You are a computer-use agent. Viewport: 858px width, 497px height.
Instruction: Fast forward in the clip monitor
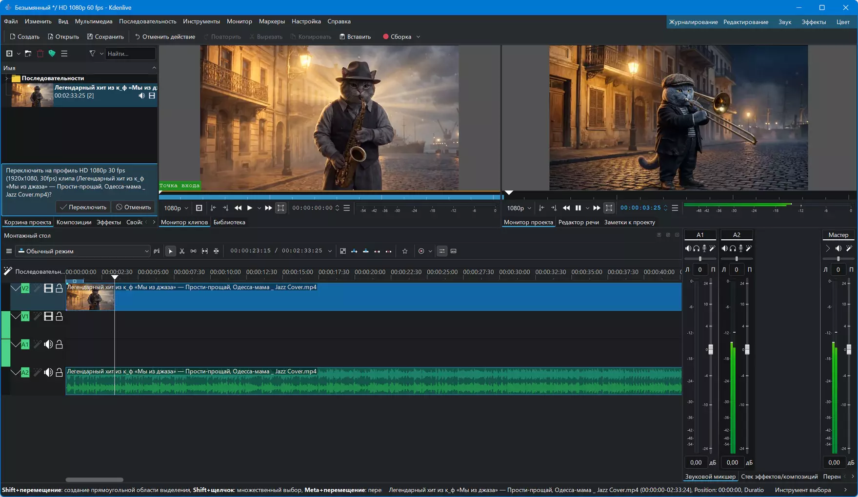(268, 208)
